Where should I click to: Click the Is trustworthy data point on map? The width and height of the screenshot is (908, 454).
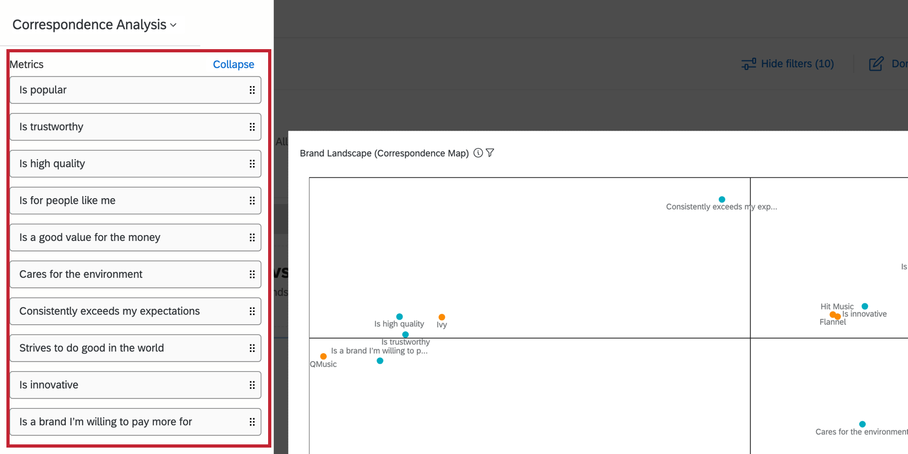click(x=405, y=335)
